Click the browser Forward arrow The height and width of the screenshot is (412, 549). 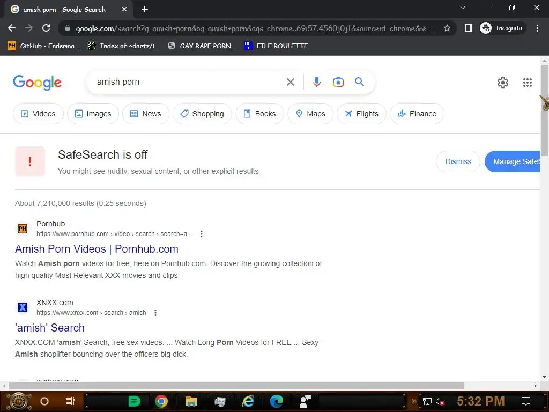click(29, 28)
